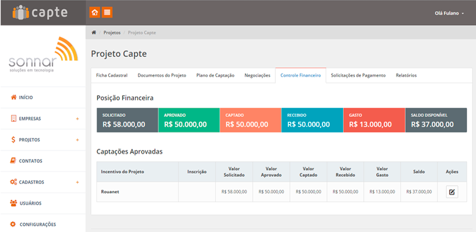Click the EMPRESAS sidebar label
This screenshot has height=232, width=476.
[30, 119]
